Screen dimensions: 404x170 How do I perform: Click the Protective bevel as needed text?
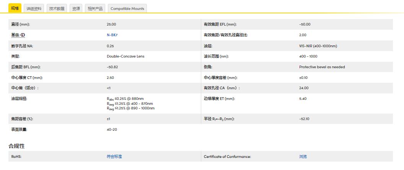click(322, 67)
